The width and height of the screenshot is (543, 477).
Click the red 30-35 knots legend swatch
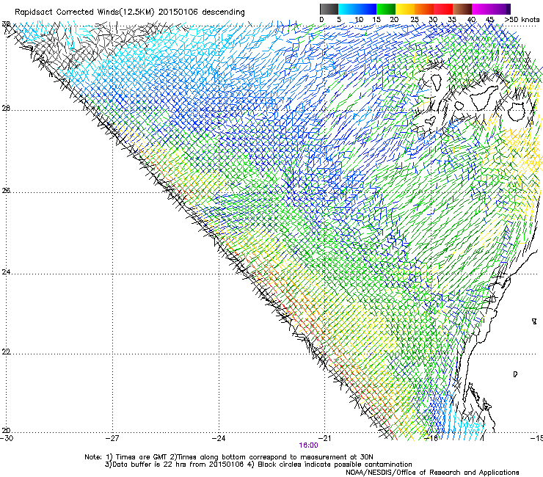coord(443,9)
